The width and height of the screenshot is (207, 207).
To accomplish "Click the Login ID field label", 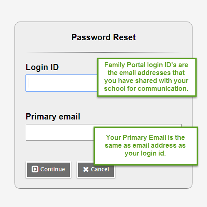I will pyautogui.click(x=42, y=67).
